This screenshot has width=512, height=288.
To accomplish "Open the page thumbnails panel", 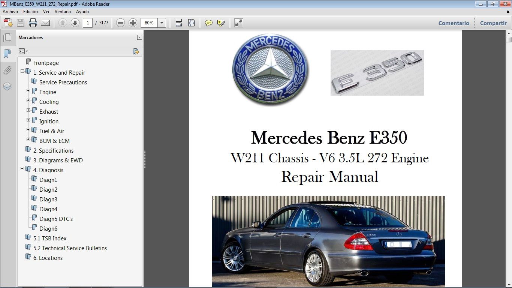I will point(8,37).
